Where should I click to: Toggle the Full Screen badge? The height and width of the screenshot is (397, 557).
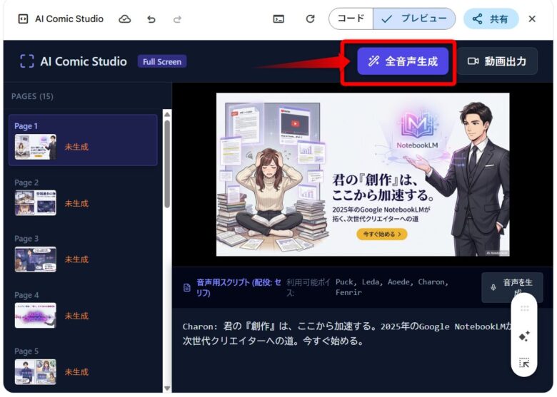coord(162,62)
